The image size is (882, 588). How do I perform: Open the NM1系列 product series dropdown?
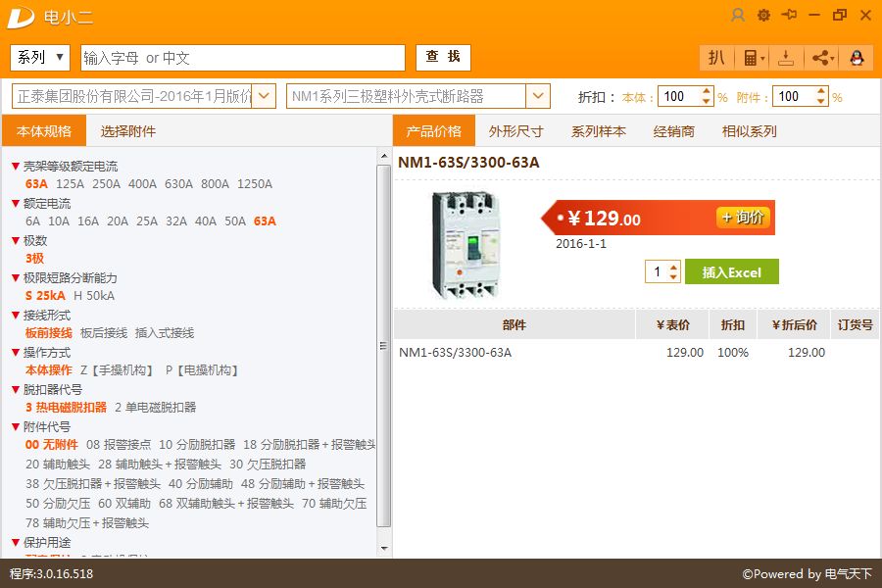point(538,96)
